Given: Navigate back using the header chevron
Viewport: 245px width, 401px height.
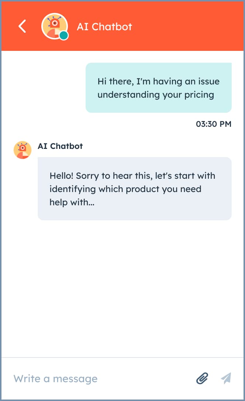Looking at the screenshot, I should coord(22,26).
